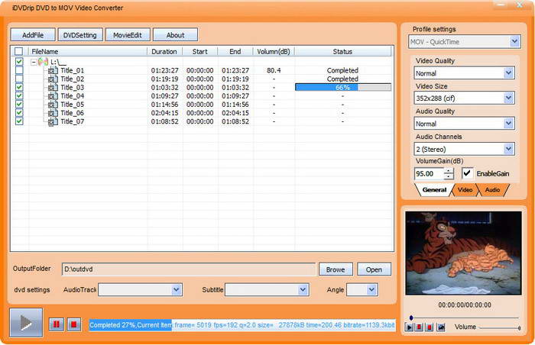The width and height of the screenshot is (535, 345).
Task: Sort by the FileName column header
Action: (88, 51)
